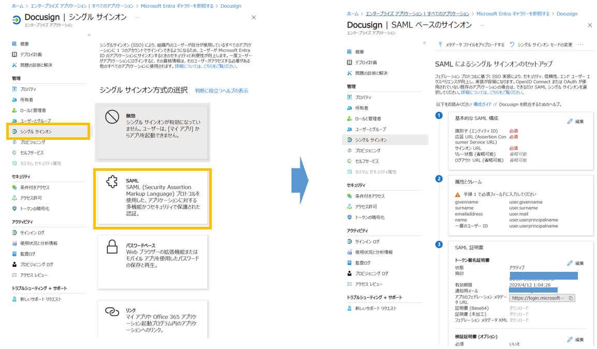The width and height of the screenshot is (597, 349).
Task: Open toolbar overflow ellipsis in right pane
Action: (x=580, y=45)
